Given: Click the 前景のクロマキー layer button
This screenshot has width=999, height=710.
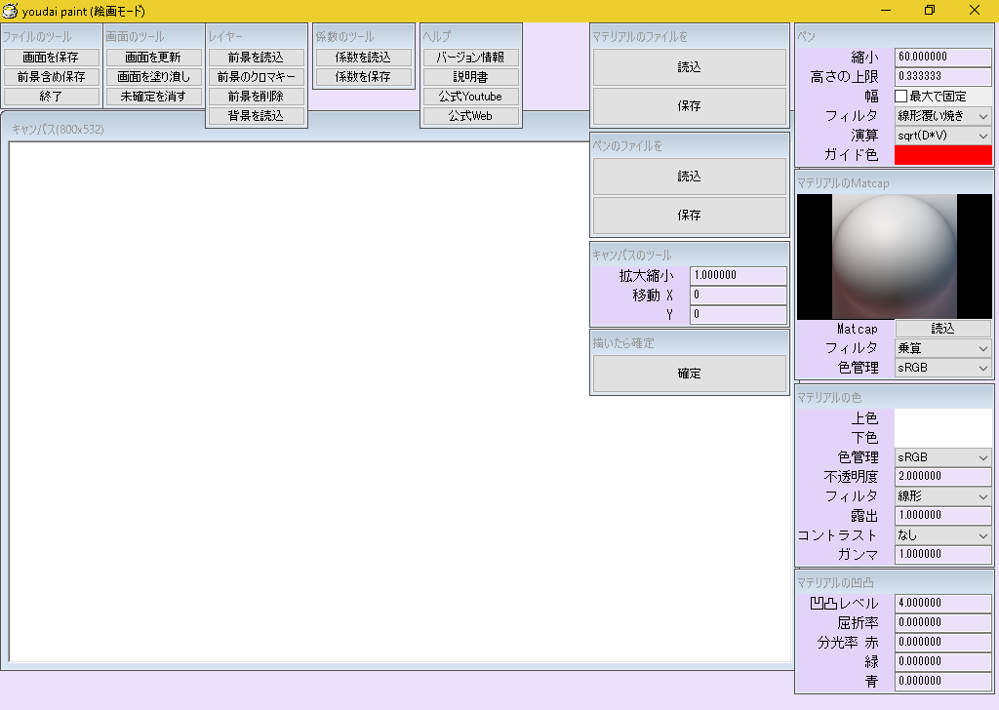Looking at the screenshot, I should [256, 76].
